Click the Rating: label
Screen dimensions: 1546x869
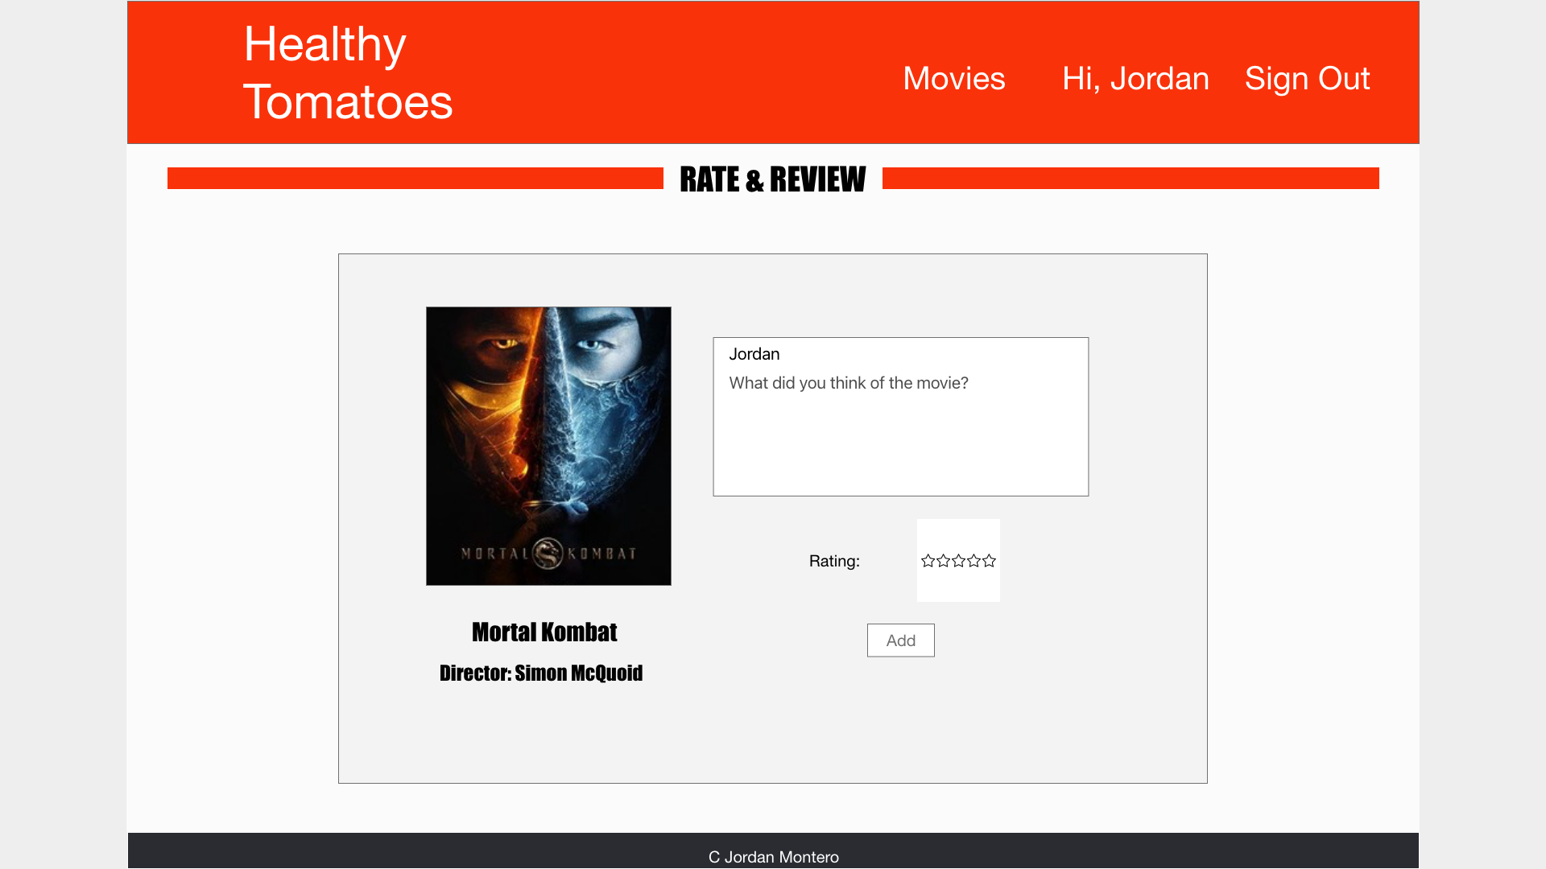point(833,561)
